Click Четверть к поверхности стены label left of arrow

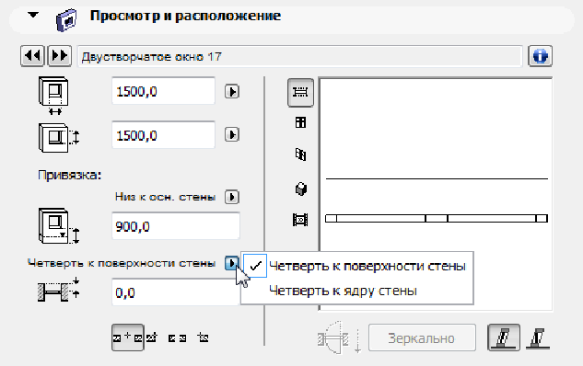pyautogui.click(x=122, y=263)
